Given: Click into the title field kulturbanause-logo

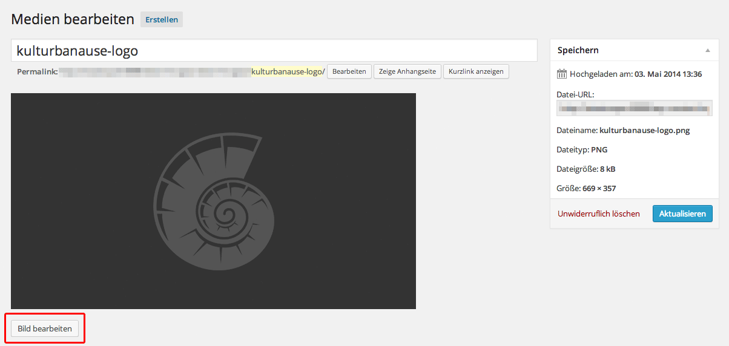Looking at the screenshot, I should pos(274,51).
